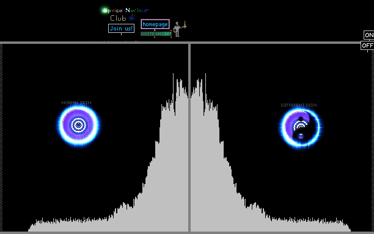Click the concentric rings inside normal skin orb
The width and height of the screenshot is (374, 234).
(x=78, y=125)
